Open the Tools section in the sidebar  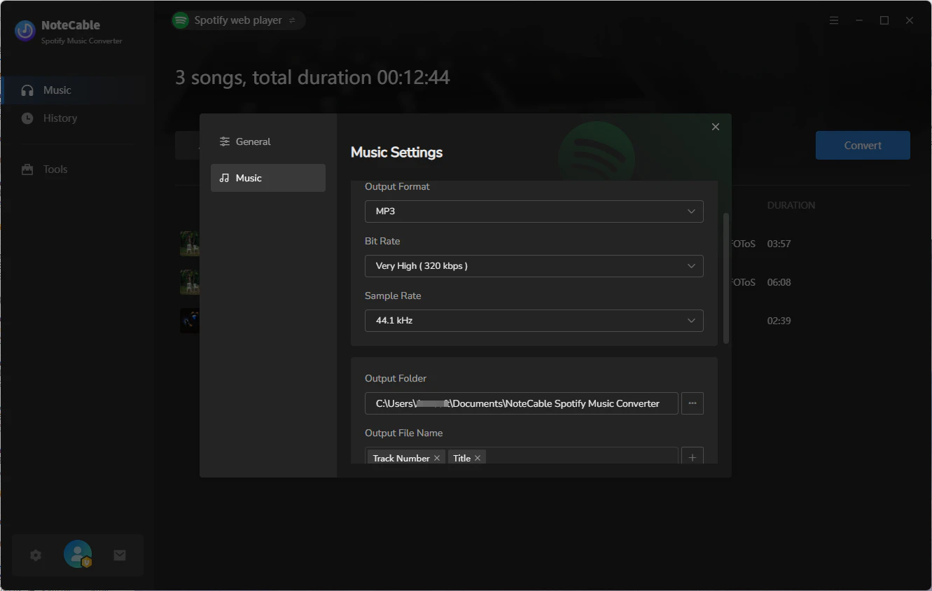coord(55,169)
